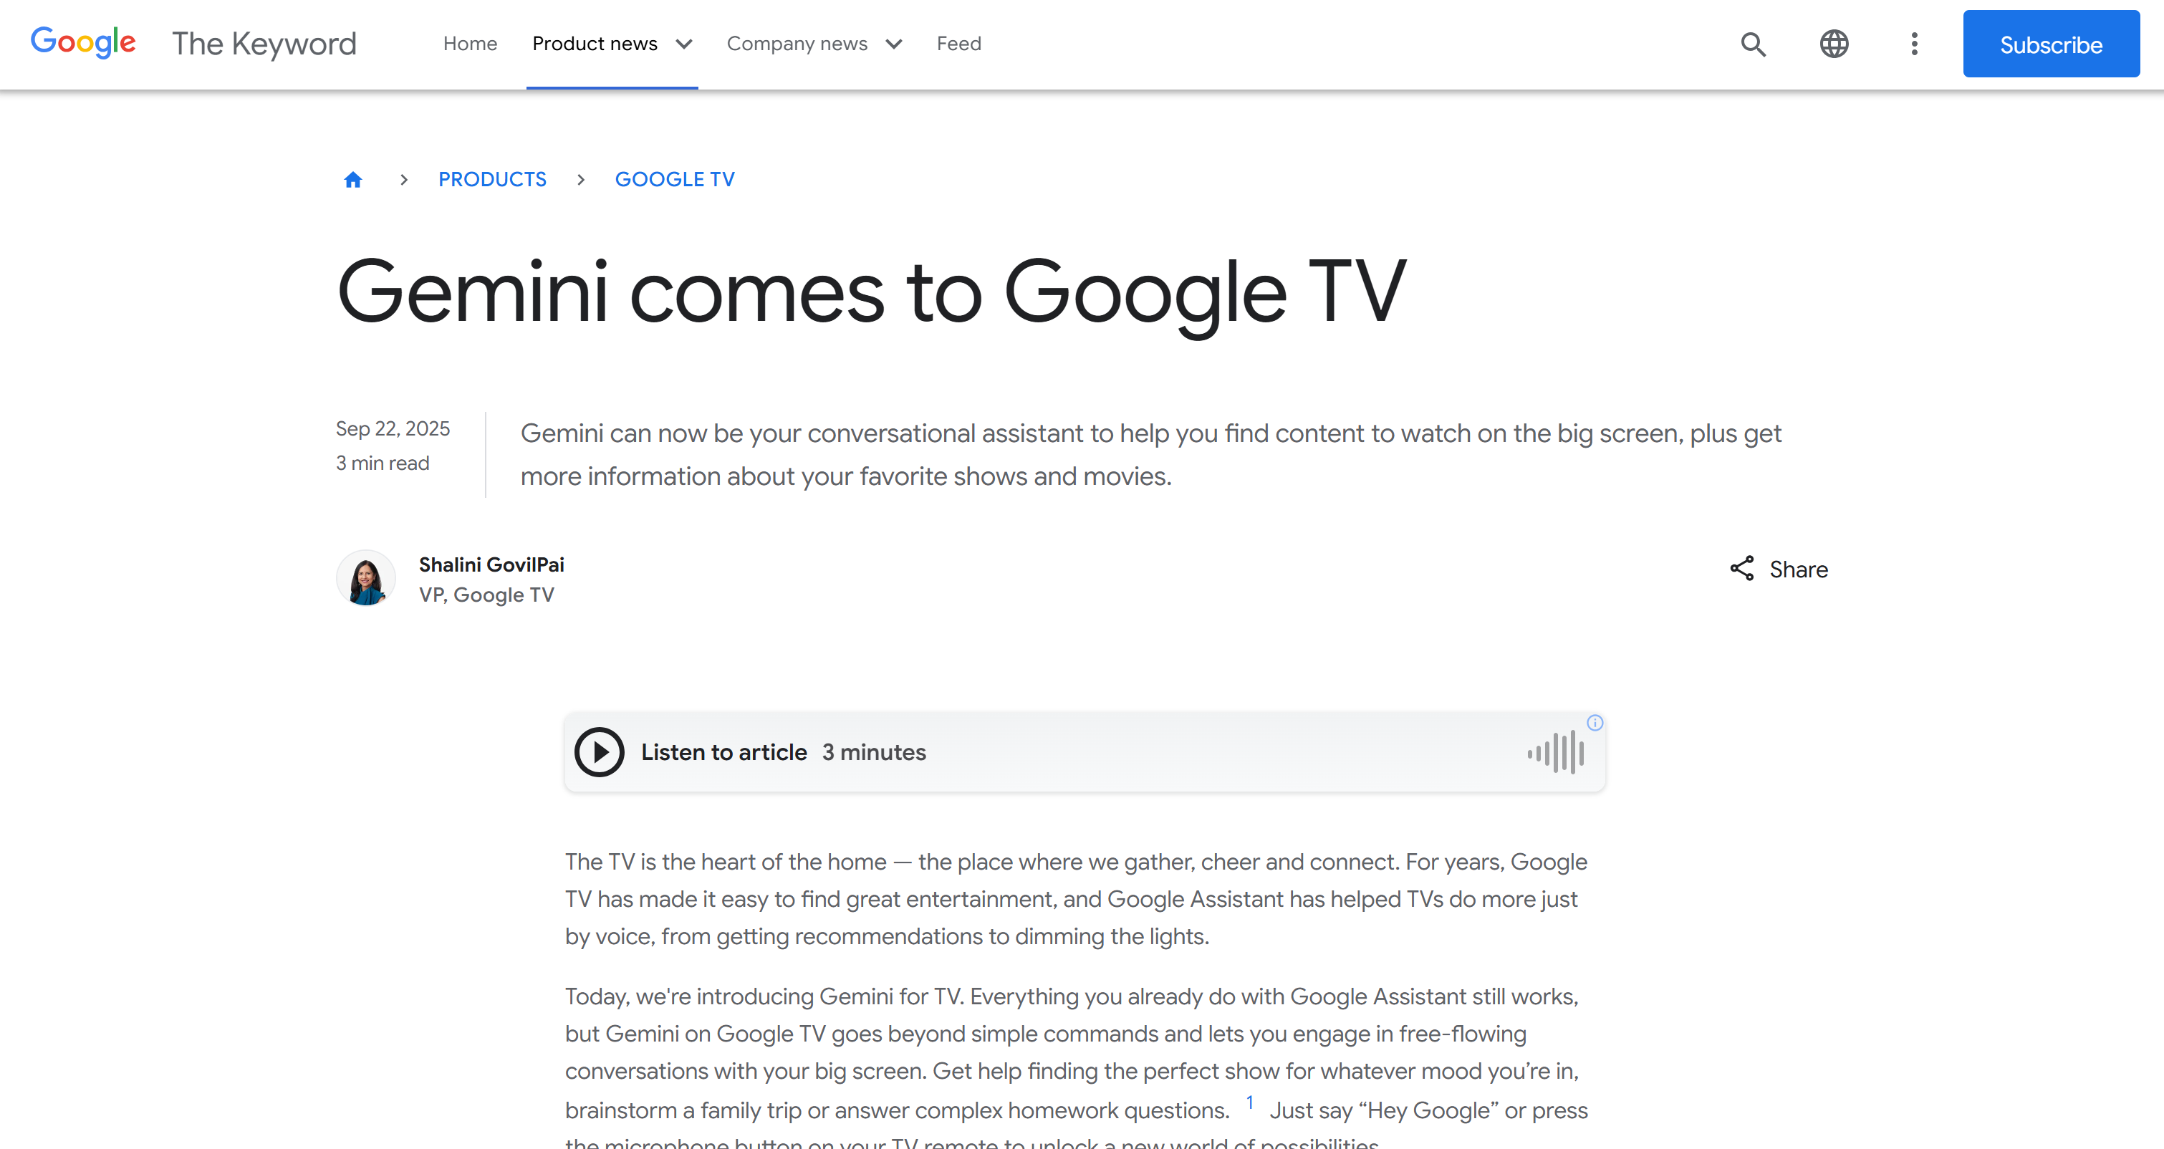Expand the Company news dropdown chevron

coord(894,44)
